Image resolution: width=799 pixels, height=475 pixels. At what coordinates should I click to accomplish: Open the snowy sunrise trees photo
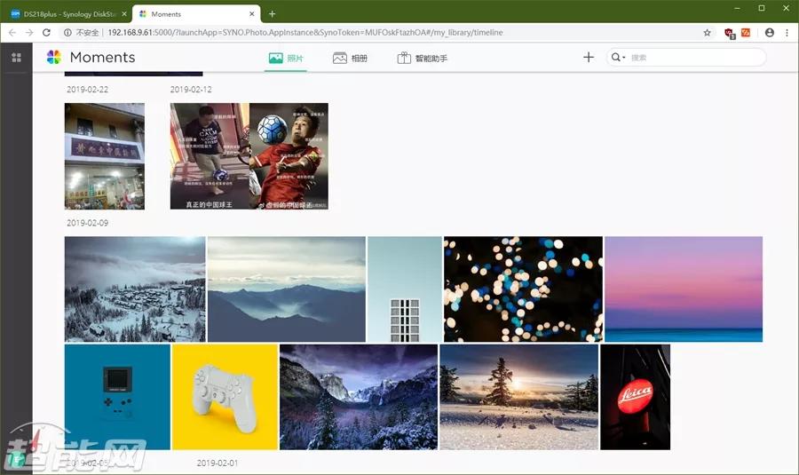tap(518, 397)
